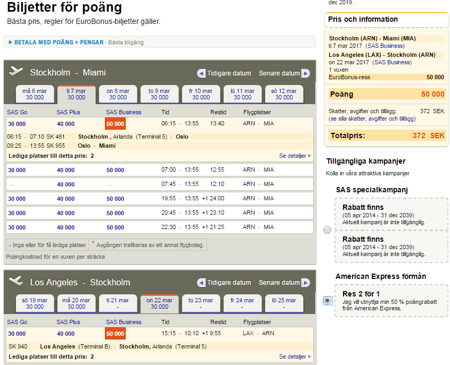Open Se detaljer for the Los Angeles - Stockholm flight
The image size is (450, 365).
(x=294, y=356)
